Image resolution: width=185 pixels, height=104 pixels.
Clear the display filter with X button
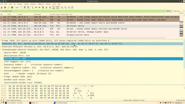click(167, 11)
